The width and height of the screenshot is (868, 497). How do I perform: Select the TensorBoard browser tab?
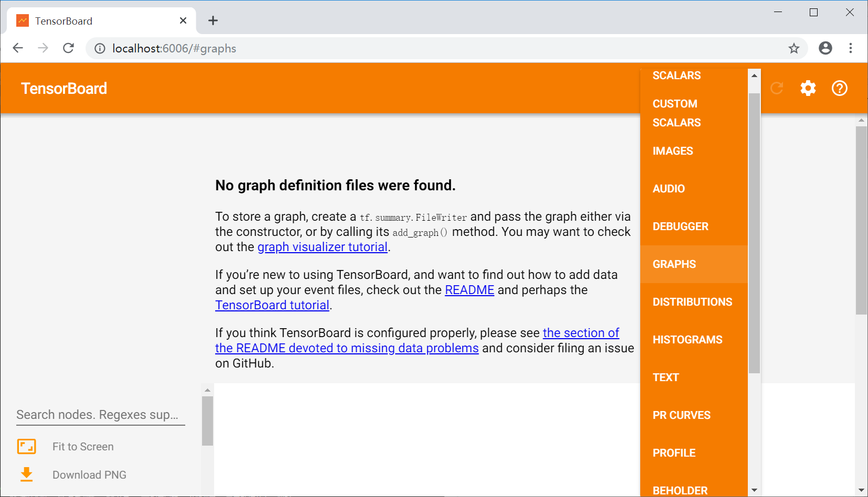pyautogui.click(x=101, y=20)
